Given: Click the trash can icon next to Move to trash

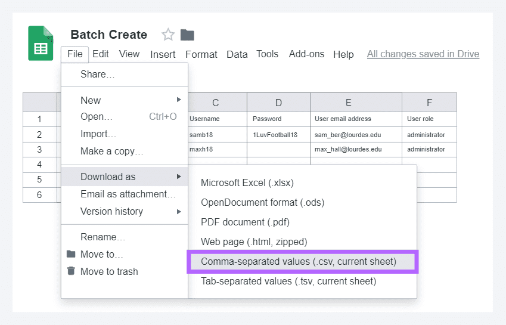Looking at the screenshot, I should 71,271.
